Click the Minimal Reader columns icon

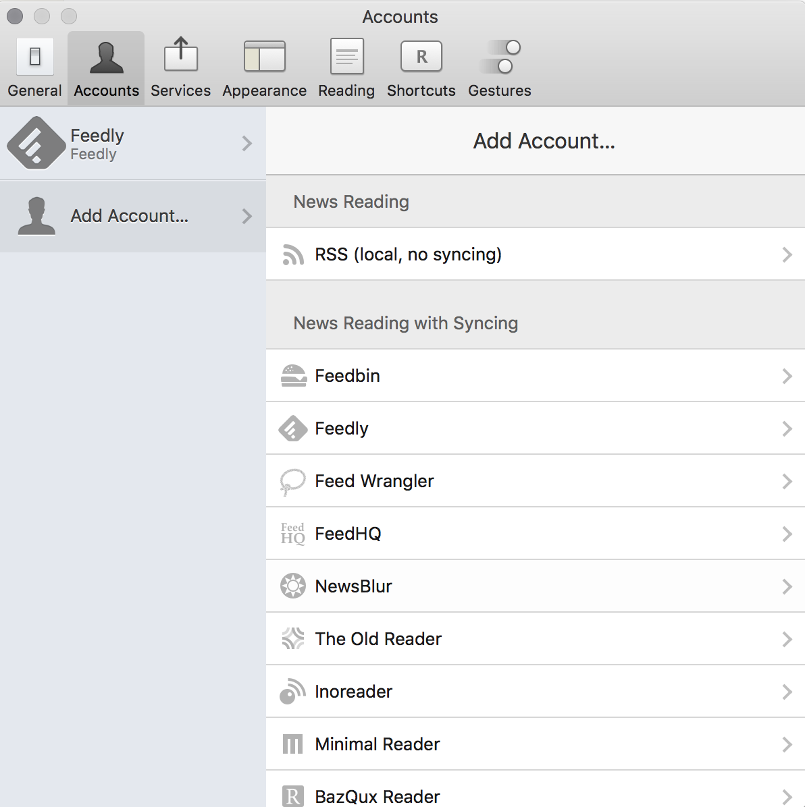[x=292, y=744]
